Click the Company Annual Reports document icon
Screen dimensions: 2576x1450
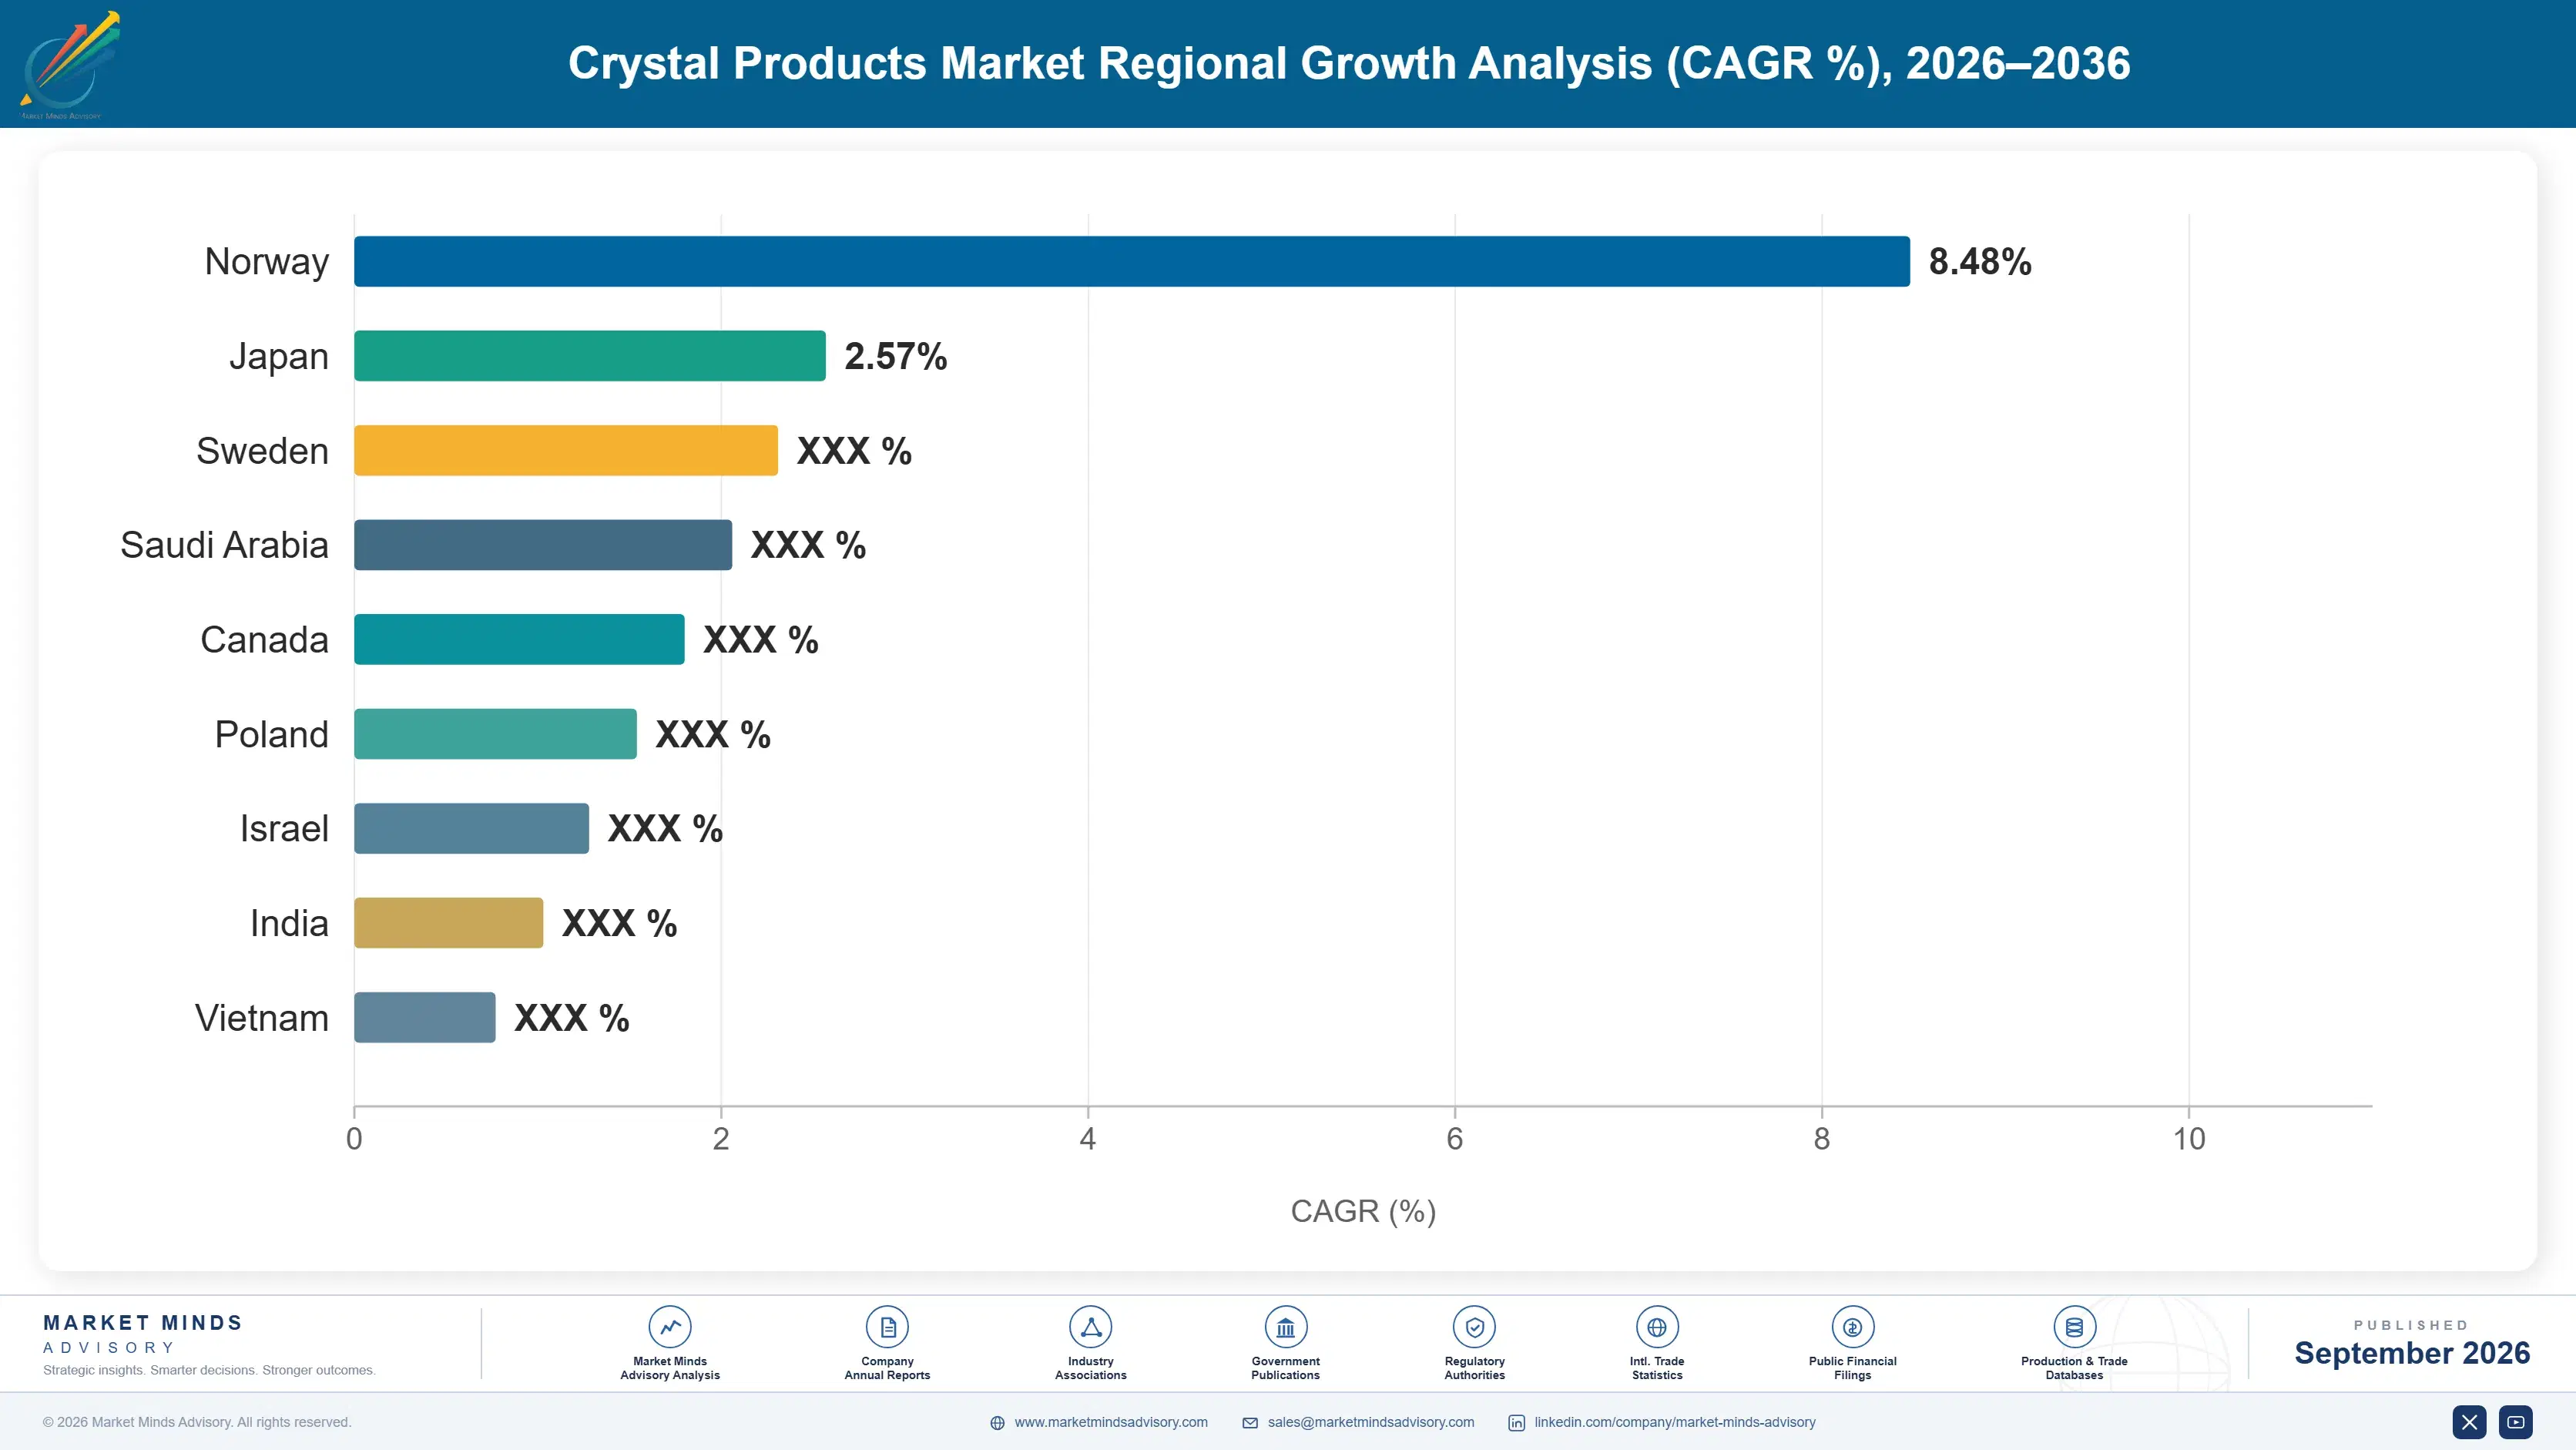click(887, 1327)
